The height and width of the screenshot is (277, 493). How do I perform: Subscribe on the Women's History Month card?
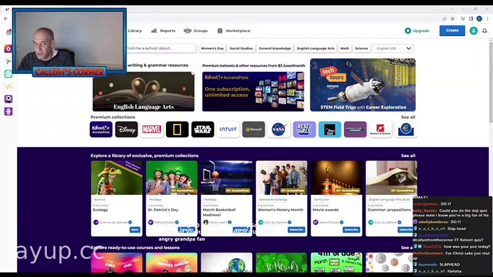(x=296, y=230)
